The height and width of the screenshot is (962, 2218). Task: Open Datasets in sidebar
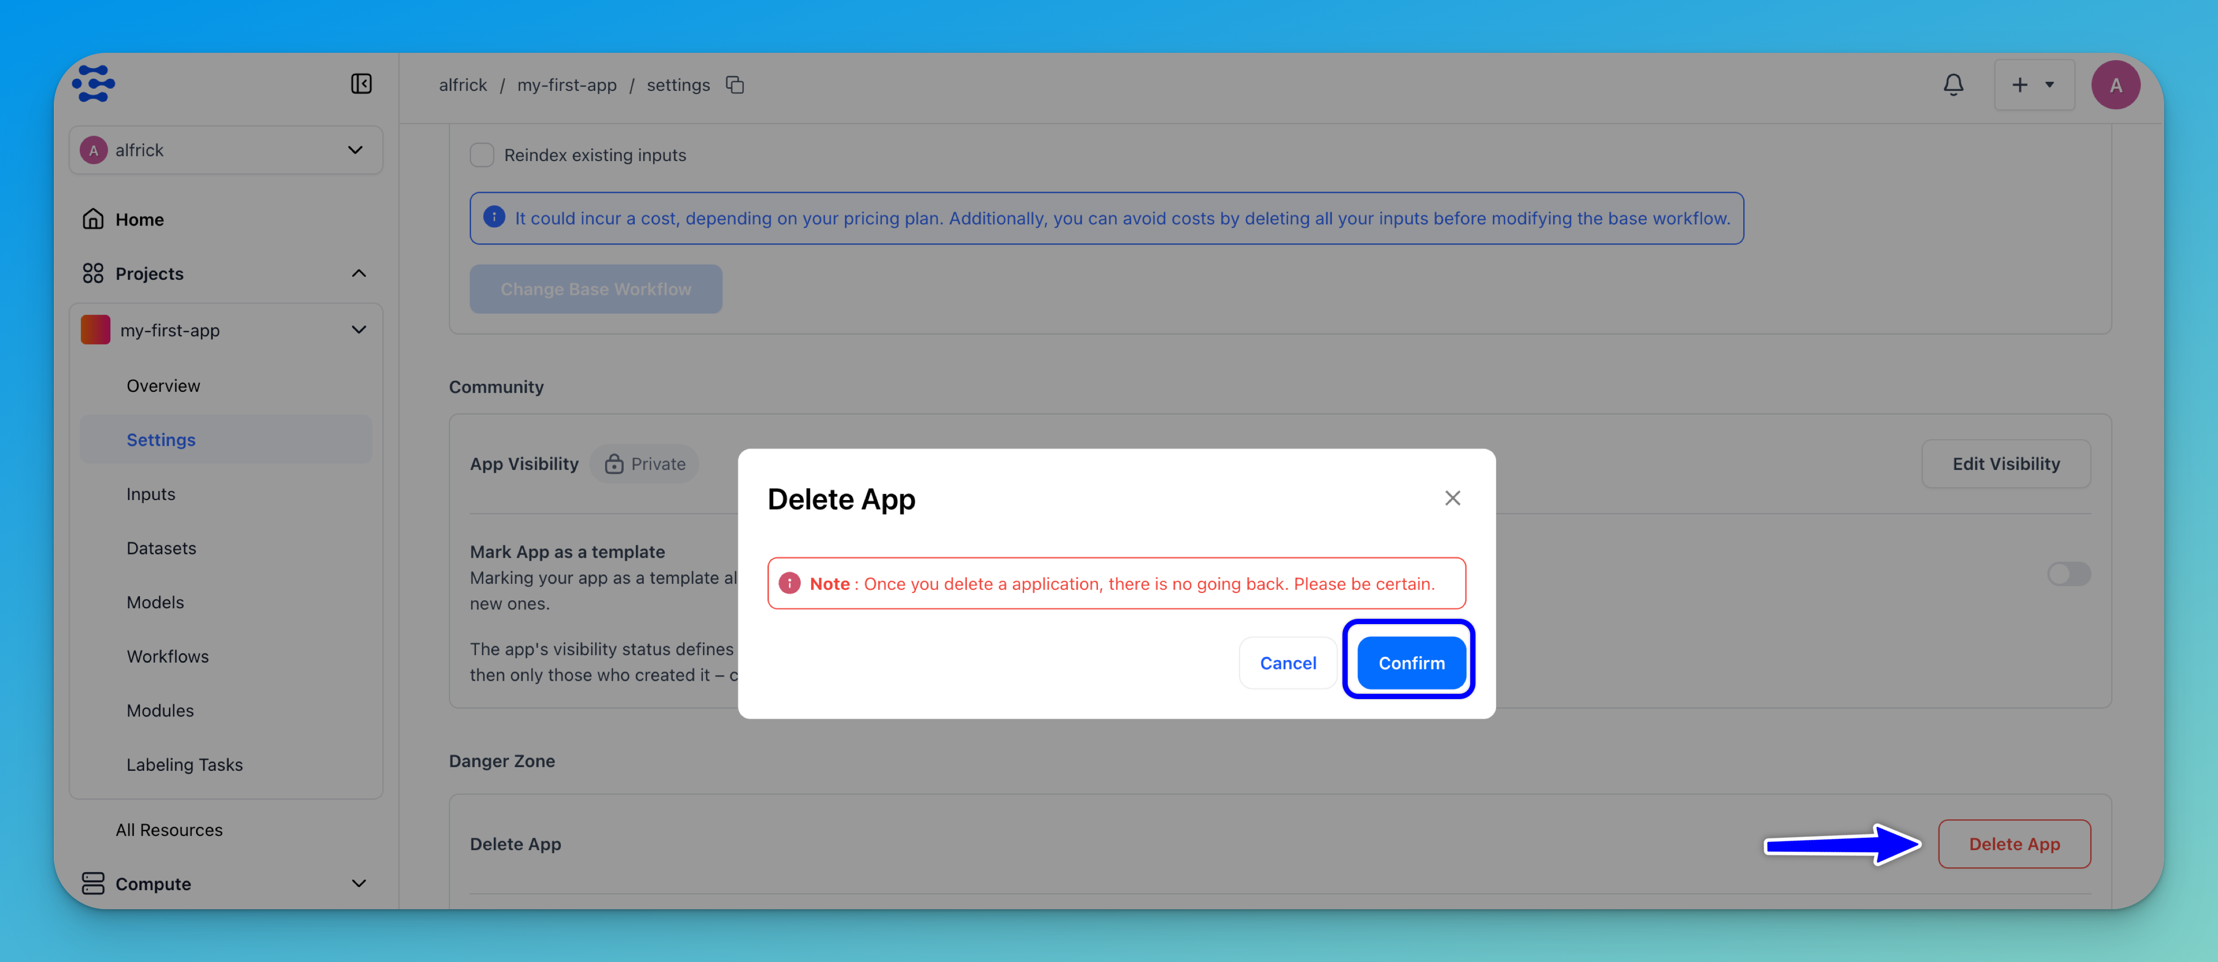(x=161, y=548)
